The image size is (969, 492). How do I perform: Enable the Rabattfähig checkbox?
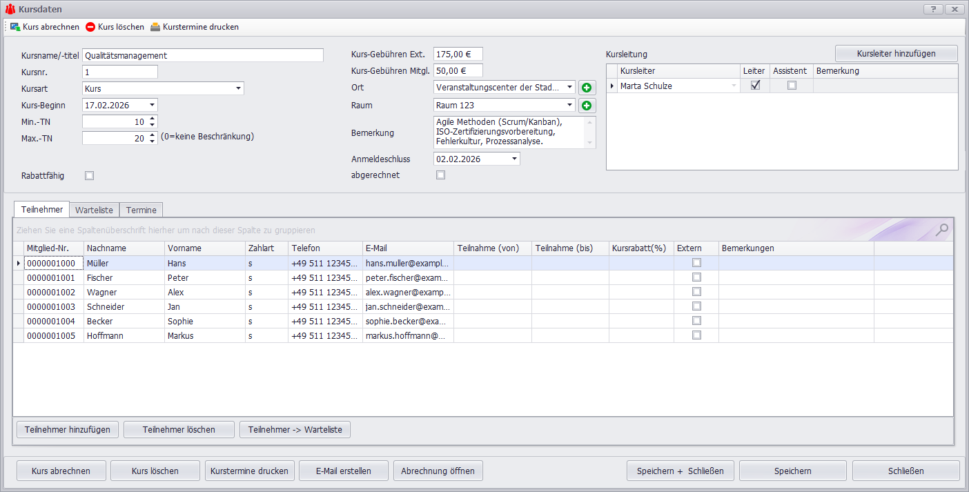click(x=89, y=176)
